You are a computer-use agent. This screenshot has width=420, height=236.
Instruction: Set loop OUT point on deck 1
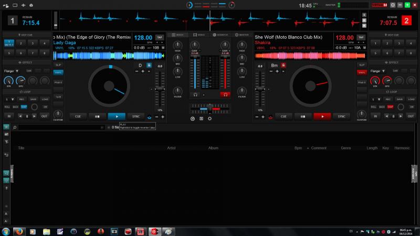coord(44,116)
